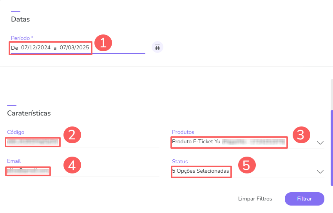The image size is (333, 213).
Task: Click the Período field label
Action: (21, 38)
